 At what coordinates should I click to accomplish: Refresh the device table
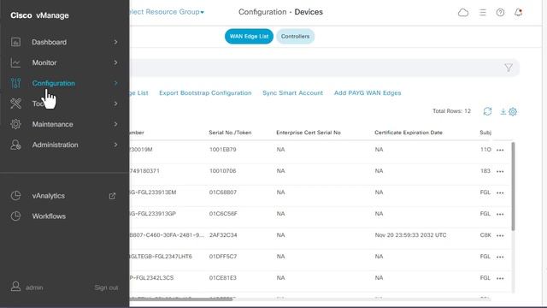tap(487, 111)
